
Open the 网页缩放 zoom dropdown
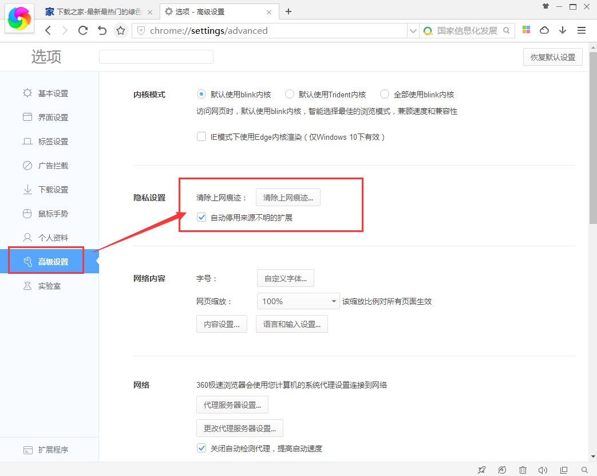point(298,301)
